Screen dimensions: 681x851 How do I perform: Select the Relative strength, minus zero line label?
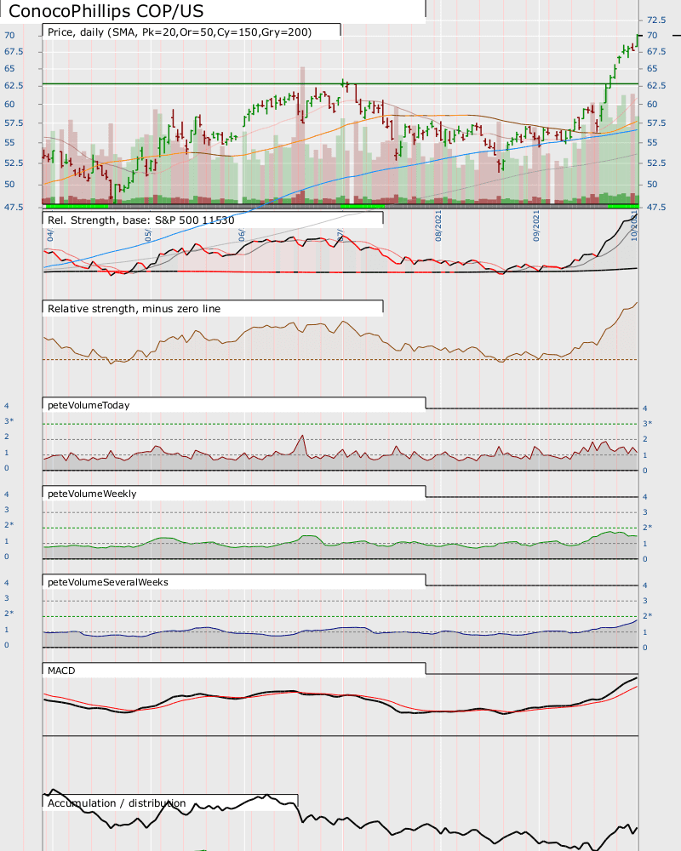[x=134, y=309]
